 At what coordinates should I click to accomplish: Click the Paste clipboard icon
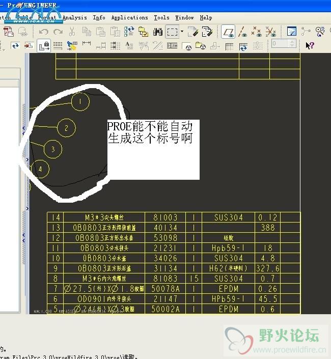pyautogui.click(x=101, y=32)
